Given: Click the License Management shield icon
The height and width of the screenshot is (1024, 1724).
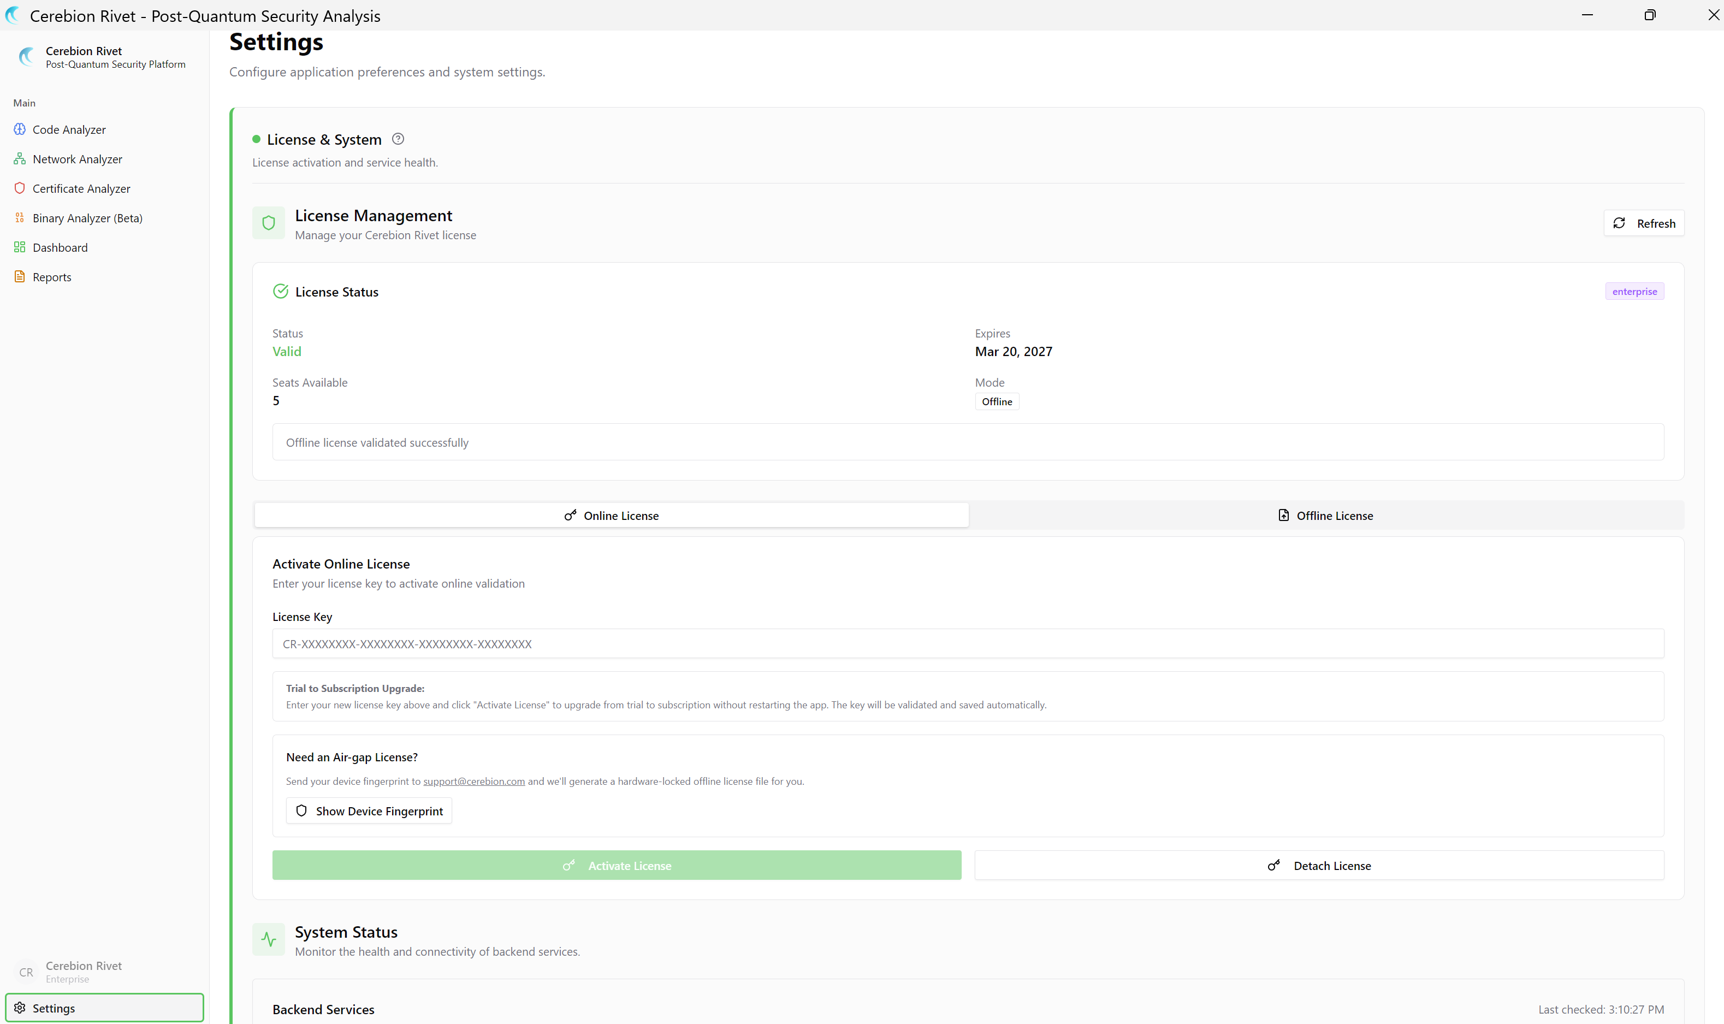Looking at the screenshot, I should [268, 223].
